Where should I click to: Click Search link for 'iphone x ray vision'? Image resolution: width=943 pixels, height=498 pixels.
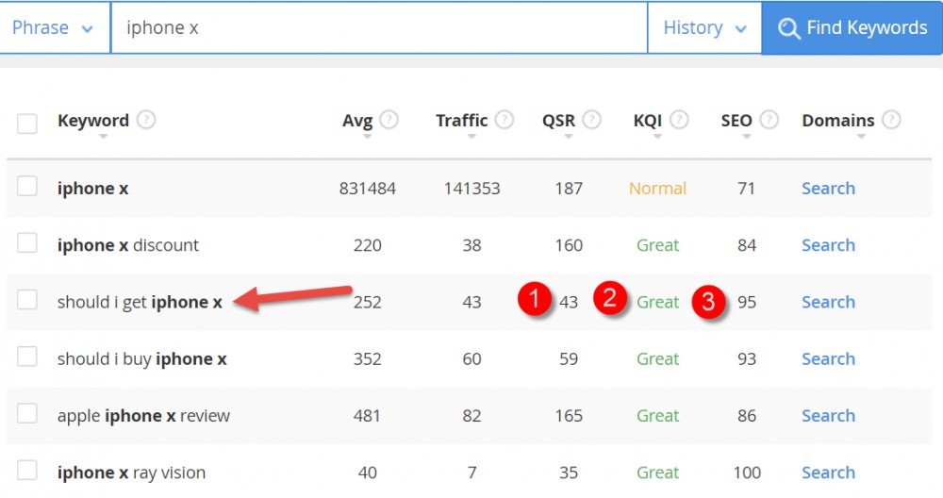(828, 473)
